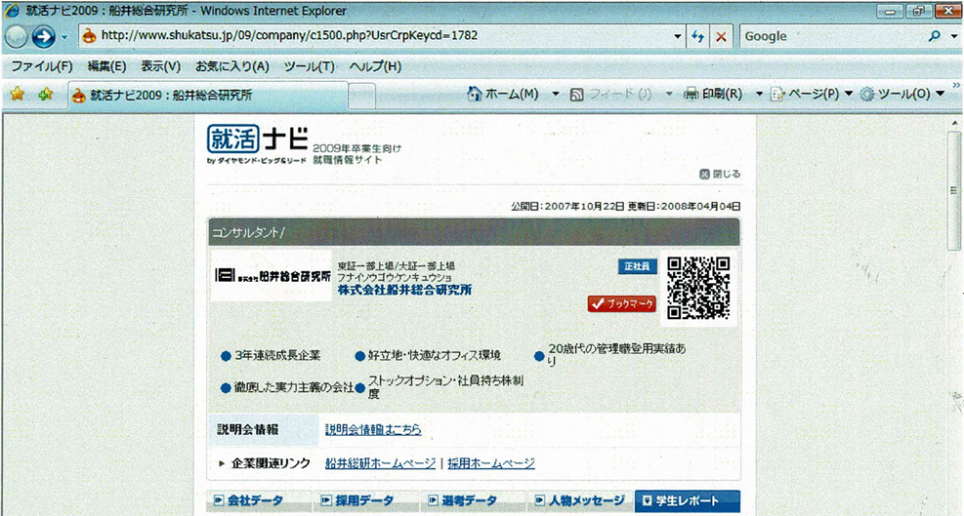
Task: Expand the dropdown arrow beside 印刷(R)
Action: (x=759, y=94)
